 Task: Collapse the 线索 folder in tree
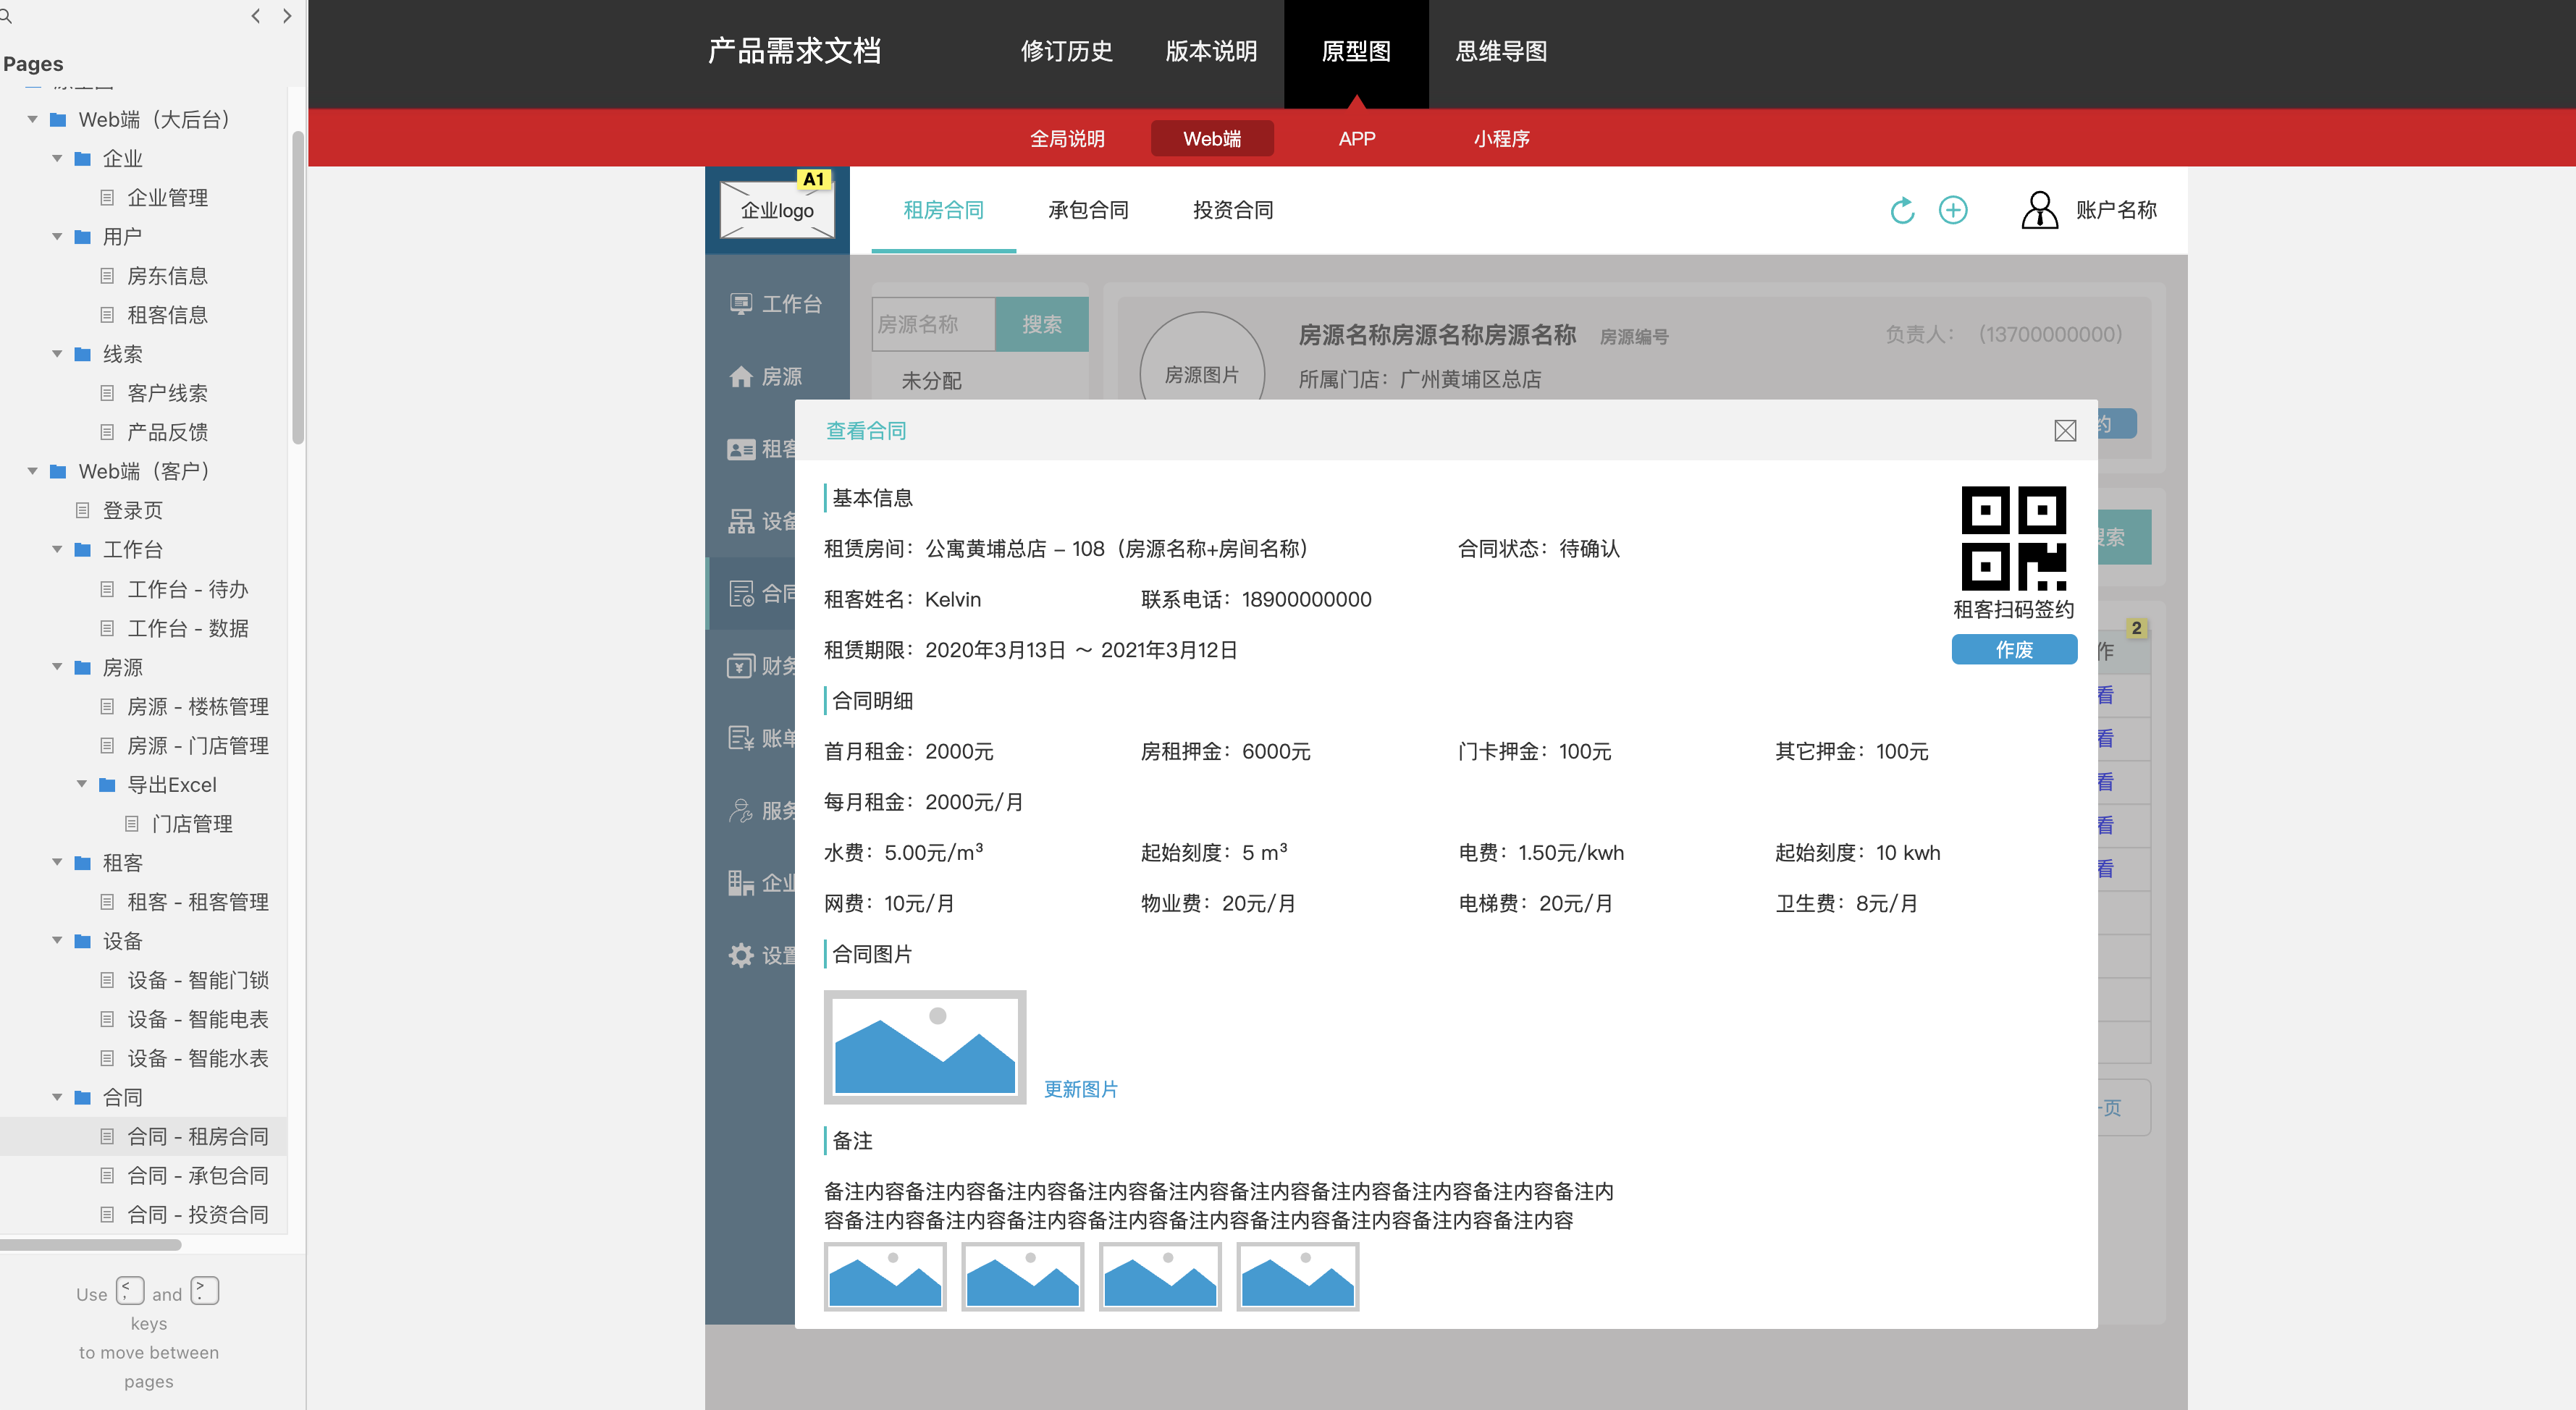coord(57,354)
